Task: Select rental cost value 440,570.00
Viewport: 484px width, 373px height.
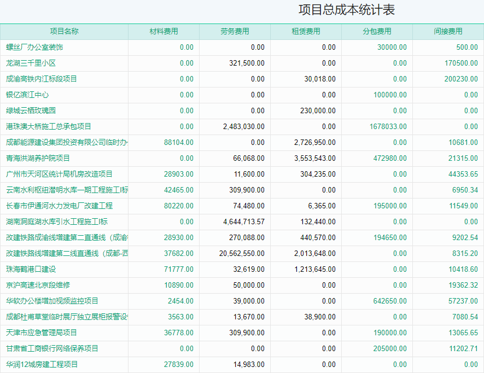Action: 318,237
